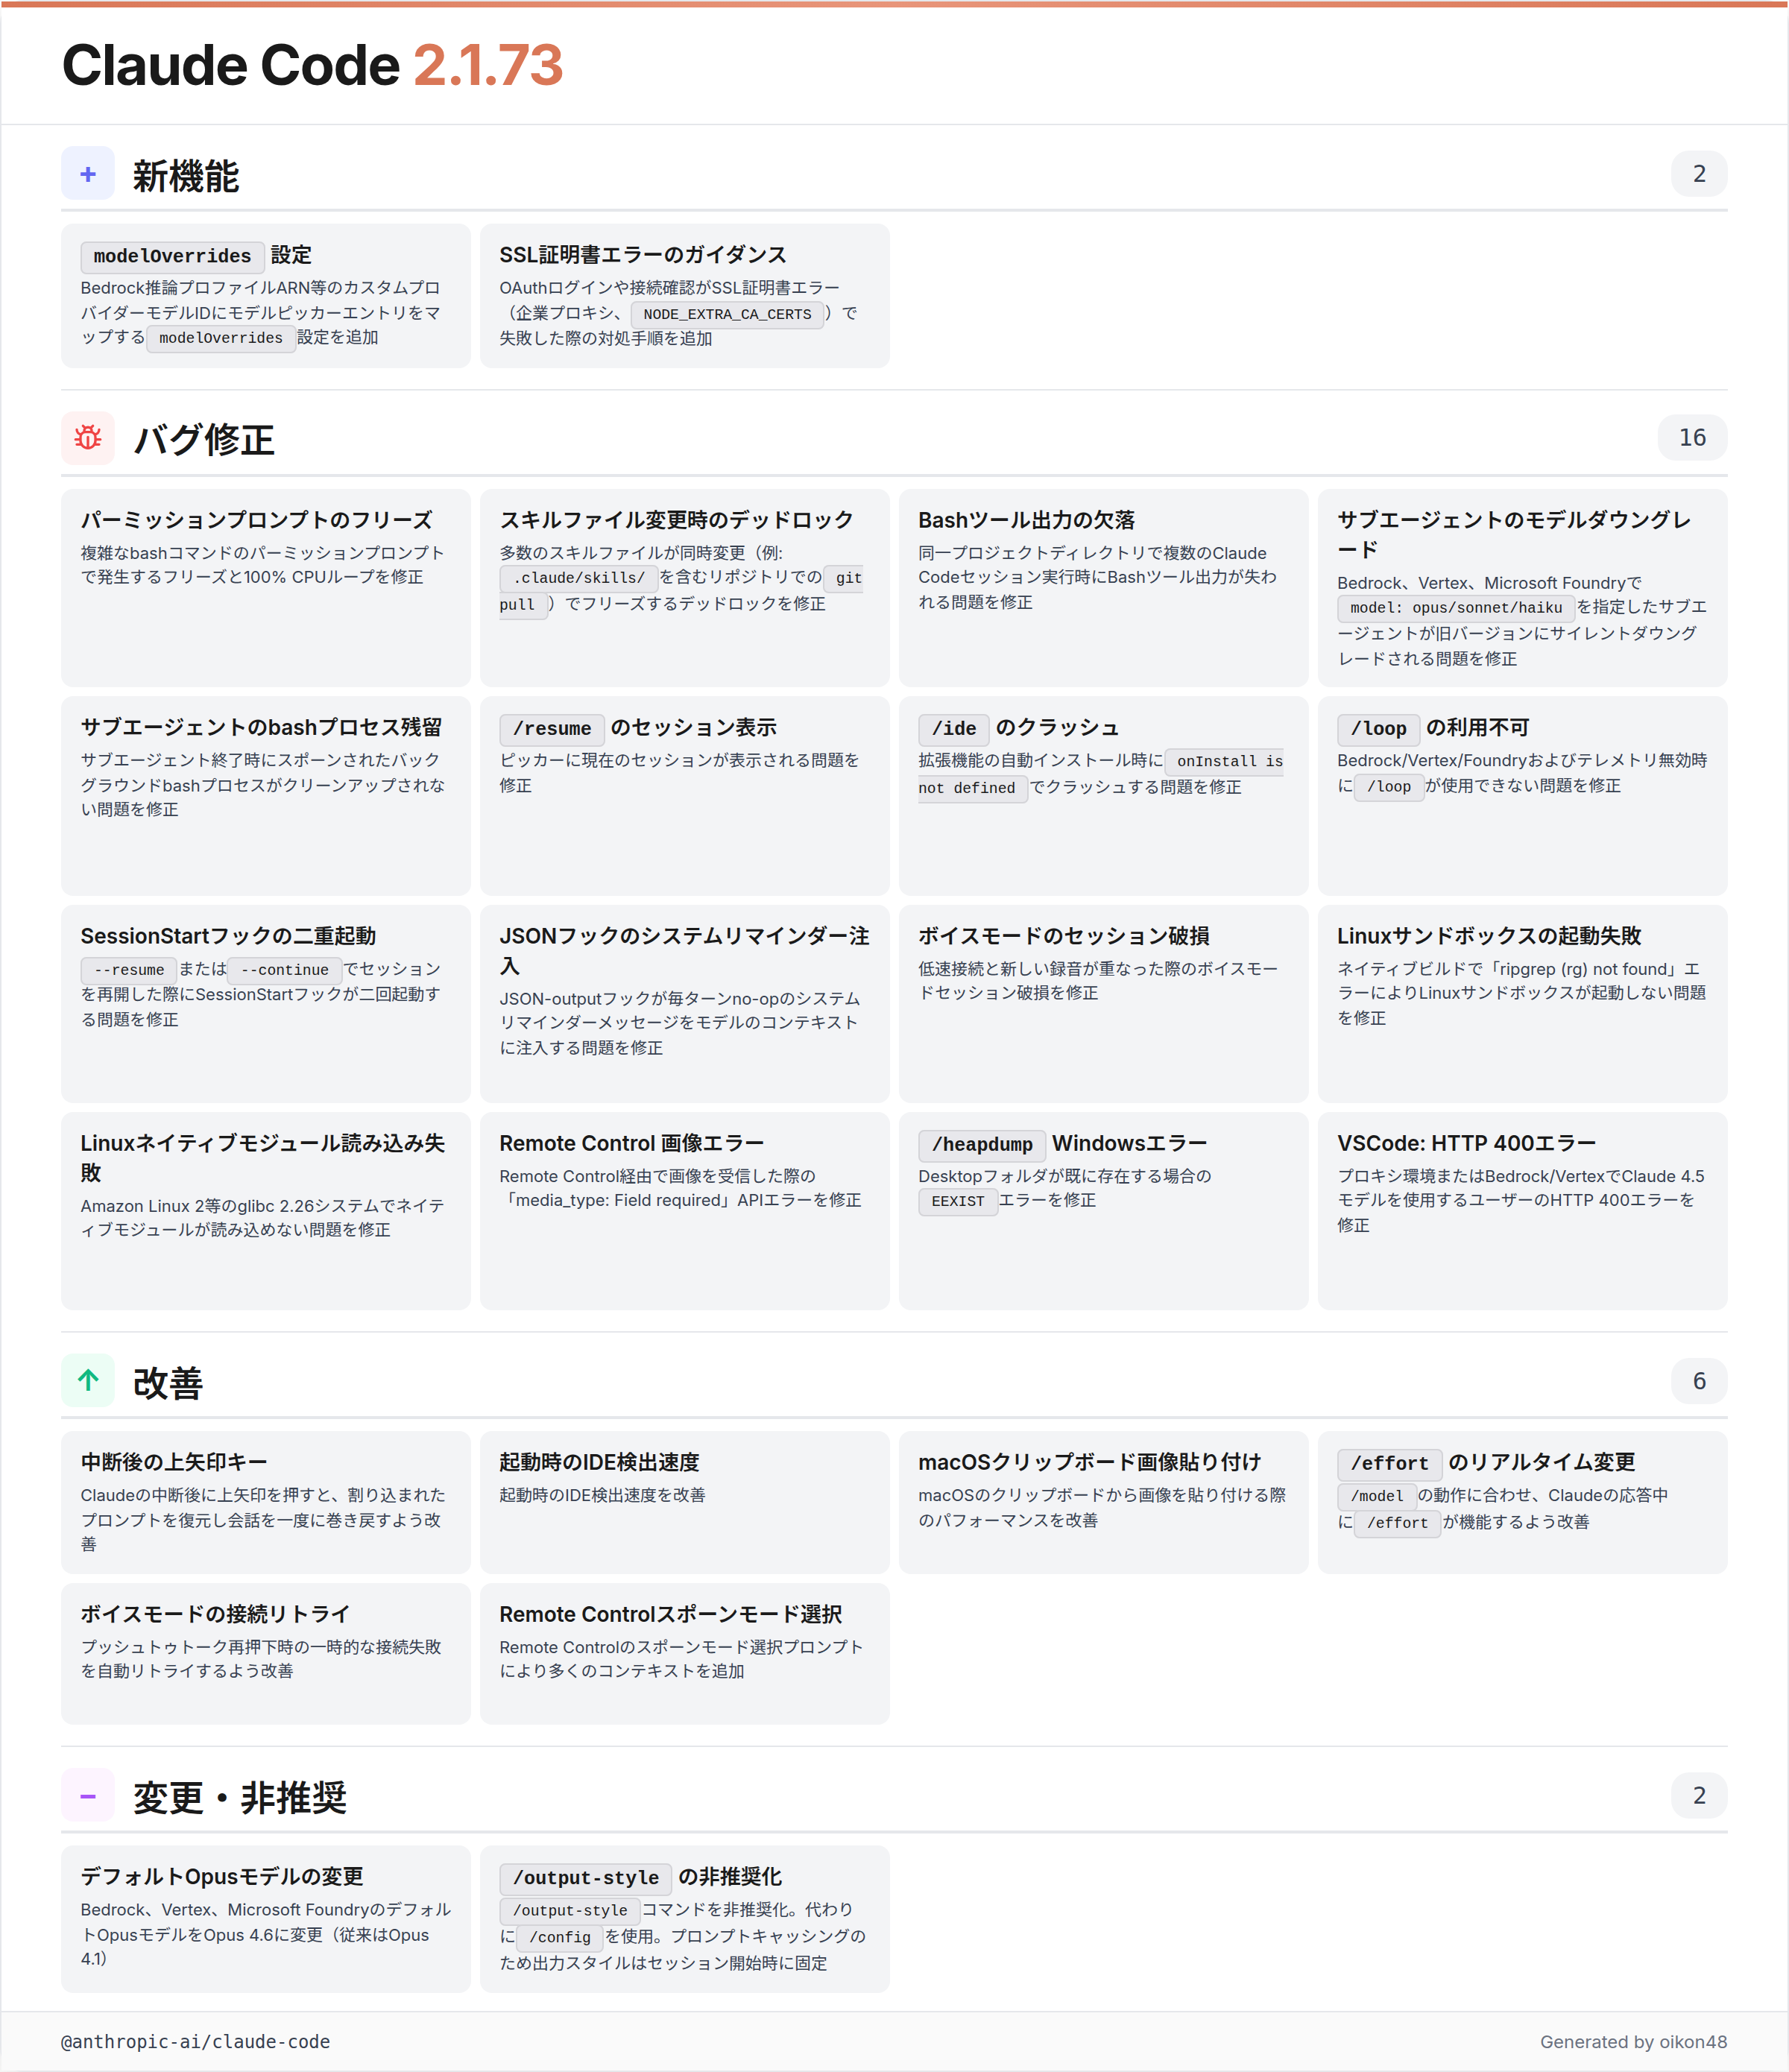The height and width of the screenshot is (2072, 1789).
Task: Select Linuxネイティブモジュール読み込み失敗 card title
Action: [x=263, y=1157]
